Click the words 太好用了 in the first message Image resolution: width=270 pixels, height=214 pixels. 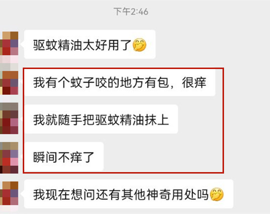[107, 45]
